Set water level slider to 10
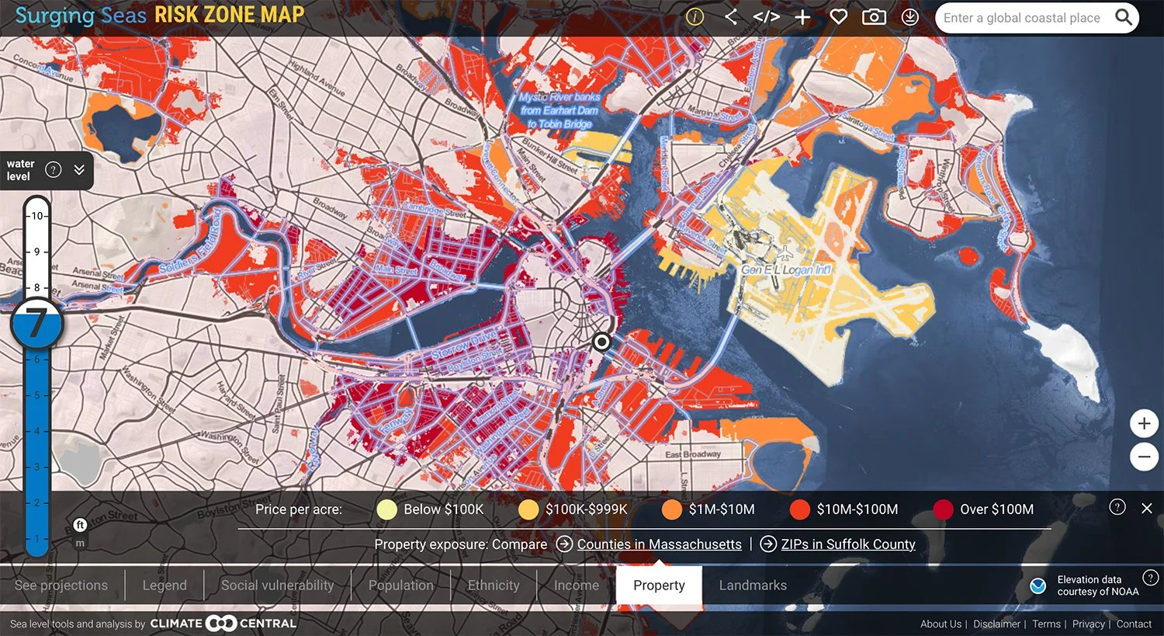Screen dimensions: 1164x636 pyautogui.click(x=36, y=216)
